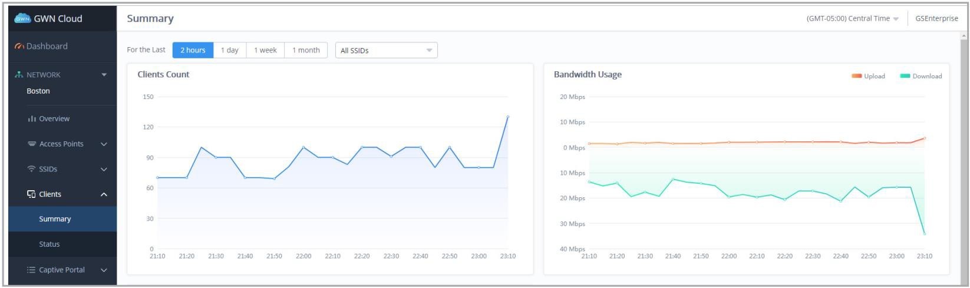Click the SSIDs wifi icon
Screen dimensions: 970x288
coord(32,169)
